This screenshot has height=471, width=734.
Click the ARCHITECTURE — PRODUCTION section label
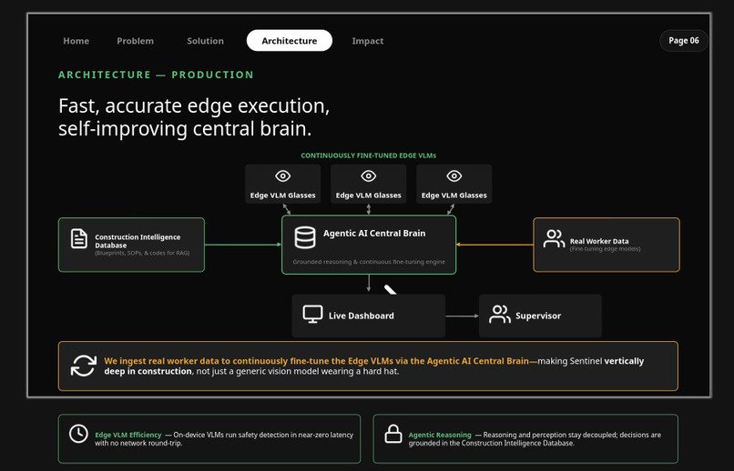coord(156,75)
